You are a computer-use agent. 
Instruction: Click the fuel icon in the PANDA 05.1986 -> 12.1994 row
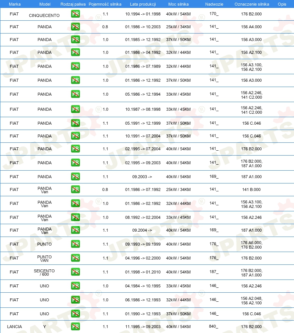coord(76,94)
